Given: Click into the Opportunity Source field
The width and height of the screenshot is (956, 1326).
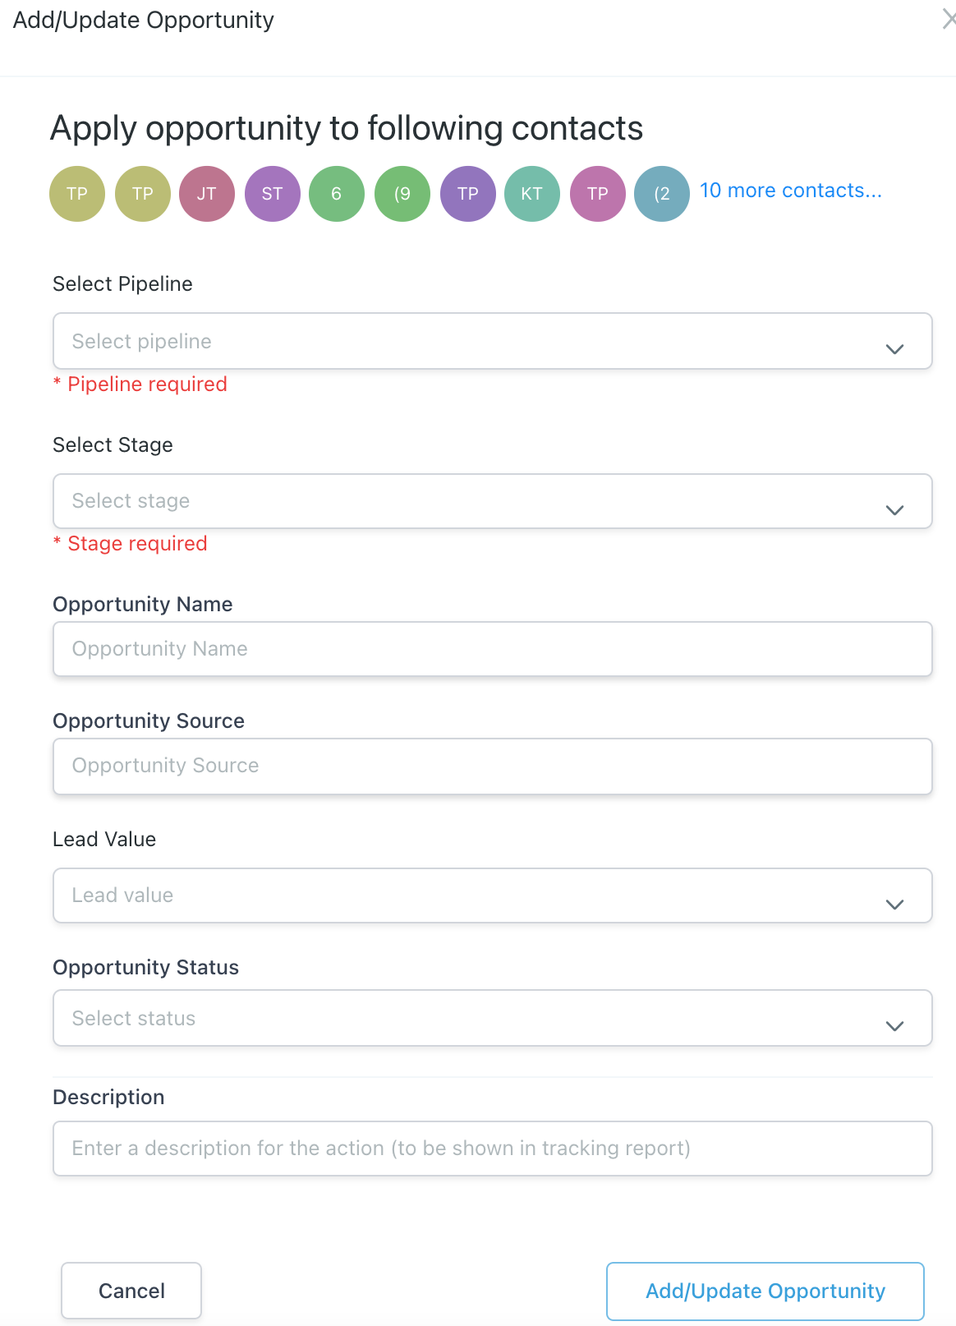Looking at the screenshot, I should [x=492, y=766].
